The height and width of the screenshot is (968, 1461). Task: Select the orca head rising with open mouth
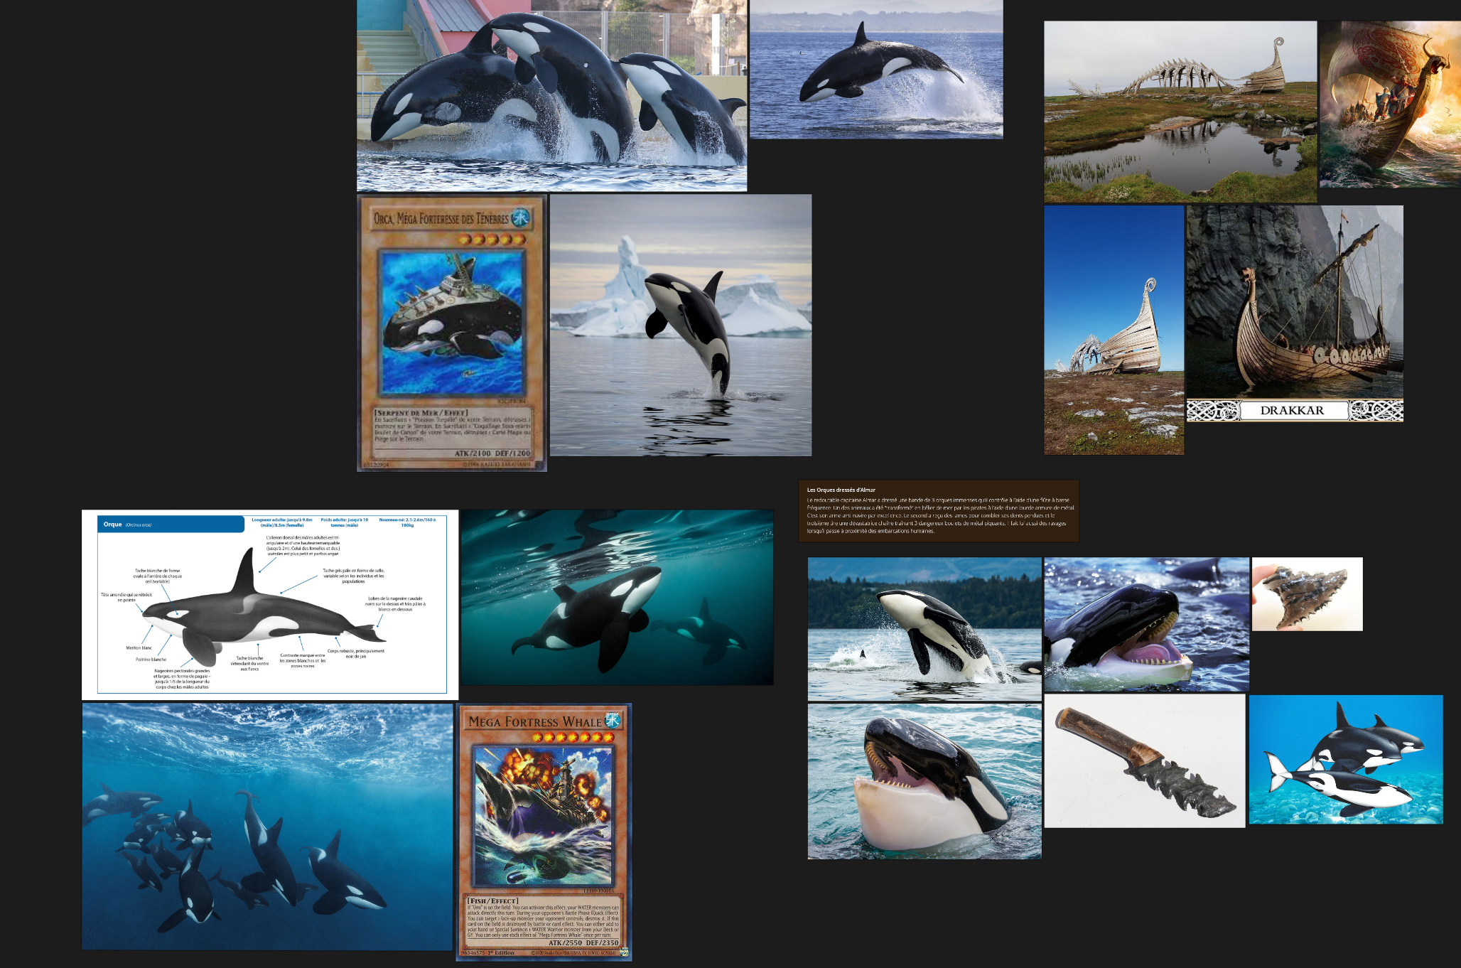(924, 781)
